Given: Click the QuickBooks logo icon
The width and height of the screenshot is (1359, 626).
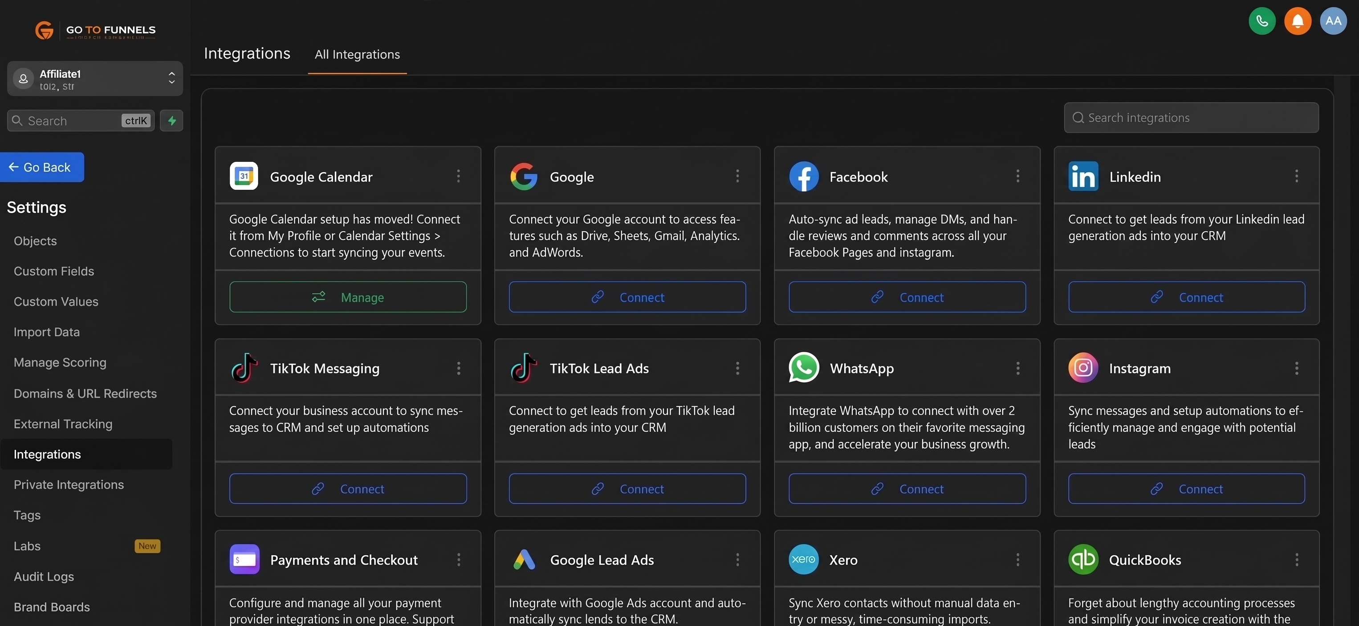Looking at the screenshot, I should click(1083, 559).
